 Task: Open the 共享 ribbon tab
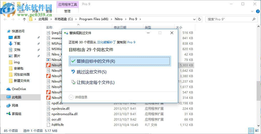tap(35, 11)
